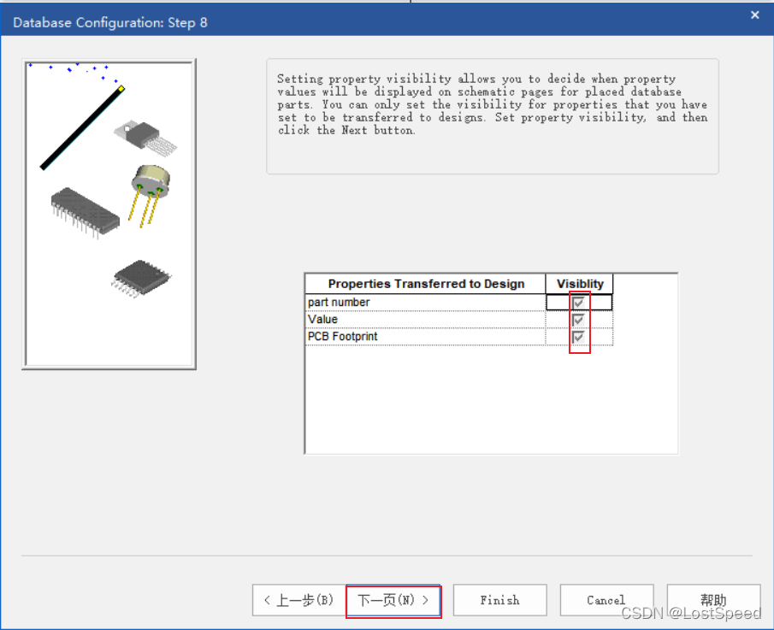Close the Database Configuration dialog
This screenshot has height=630, width=774.
pyautogui.click(x=754, y=15)
